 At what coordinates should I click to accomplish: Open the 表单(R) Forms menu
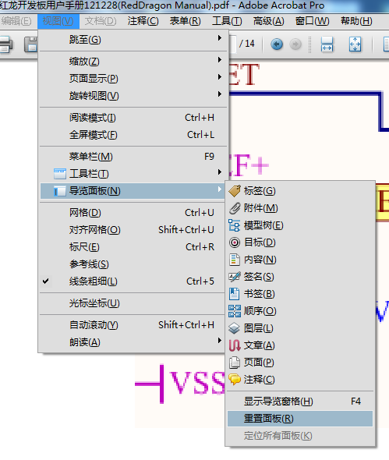pyautogui.click(x=186, y=21)
